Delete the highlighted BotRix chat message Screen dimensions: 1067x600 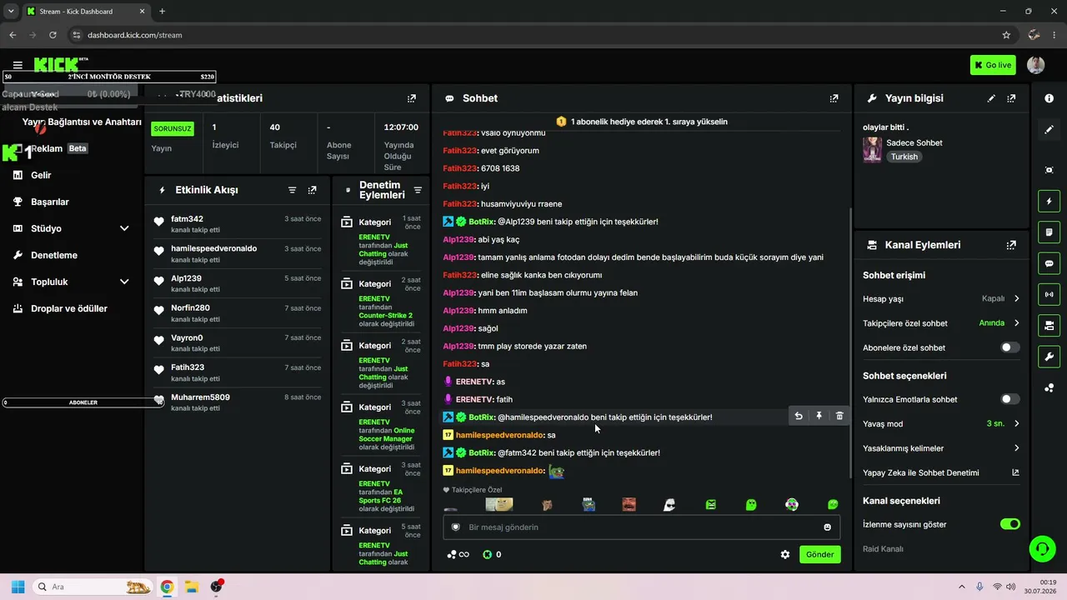pyautogui.click(x=839, y=416)
